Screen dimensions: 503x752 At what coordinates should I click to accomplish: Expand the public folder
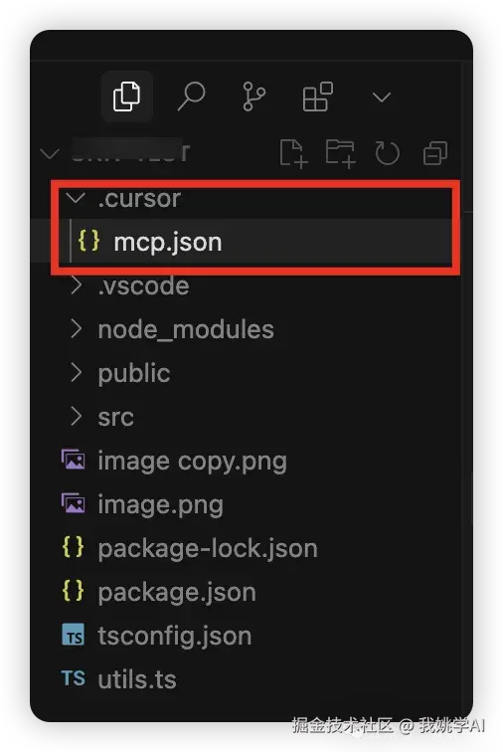(77, 373)
